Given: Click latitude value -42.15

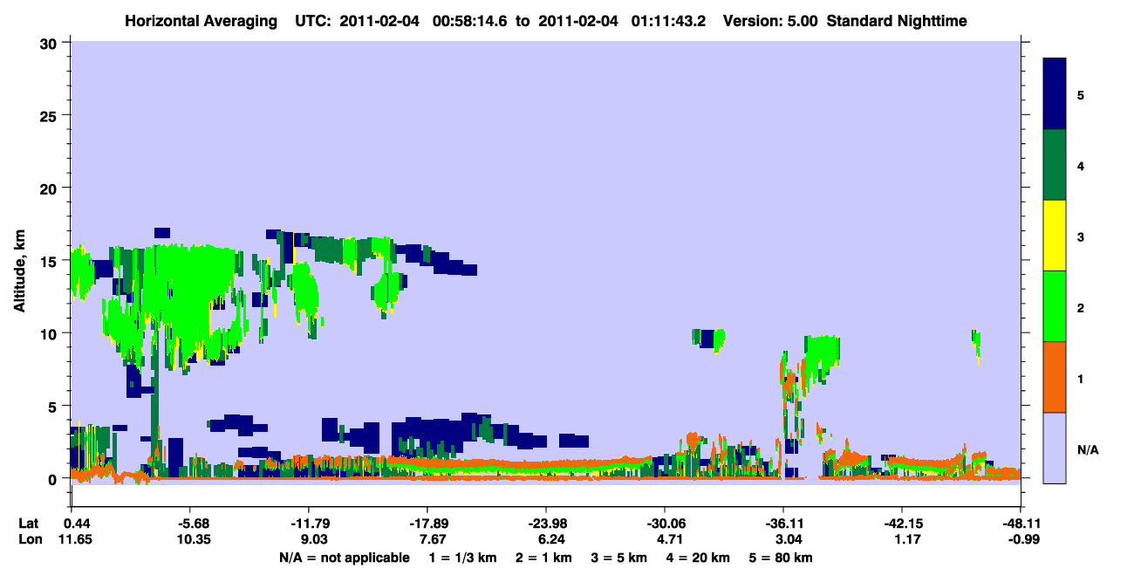Looking at the screenshot, I should [902, 524].
